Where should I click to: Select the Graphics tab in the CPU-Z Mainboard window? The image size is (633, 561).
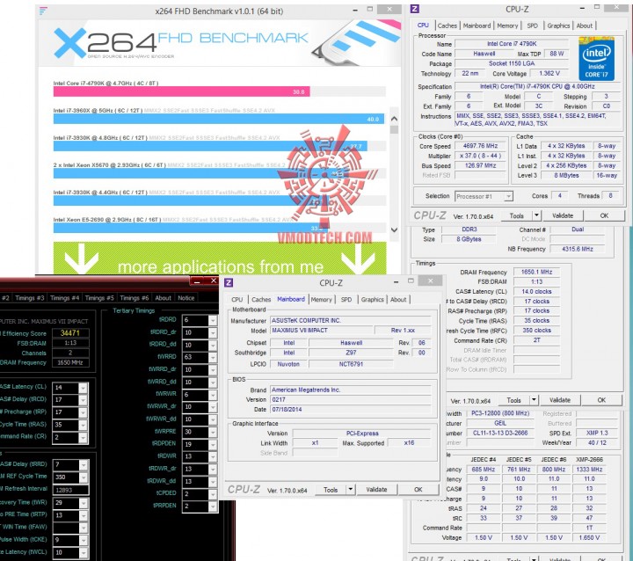tap(372, 299)
